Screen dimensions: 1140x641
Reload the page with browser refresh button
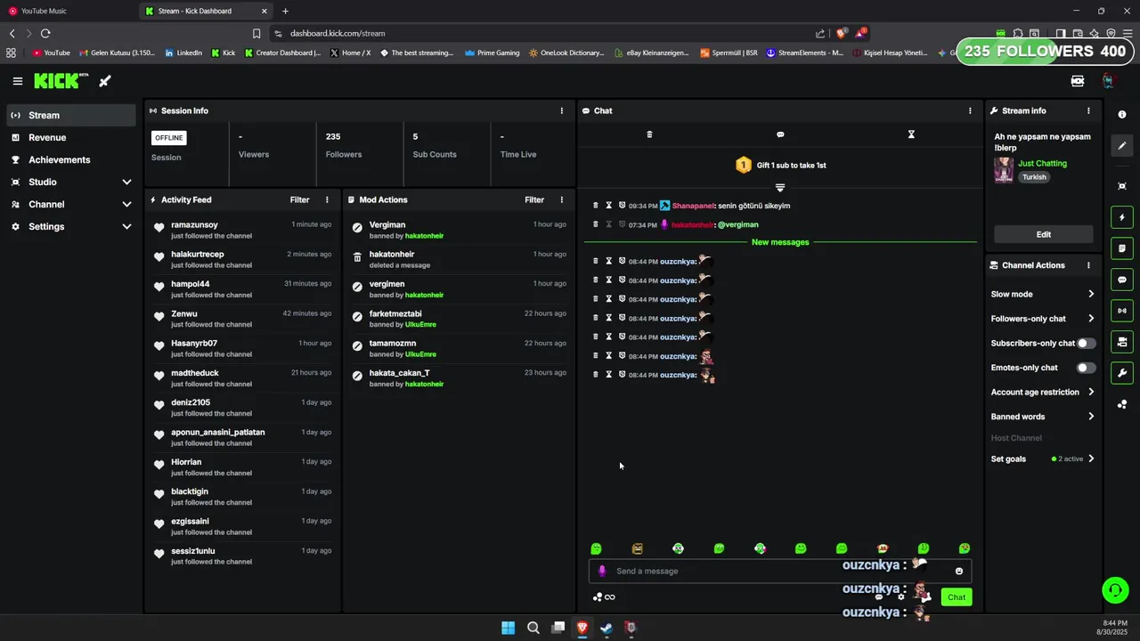45,33
